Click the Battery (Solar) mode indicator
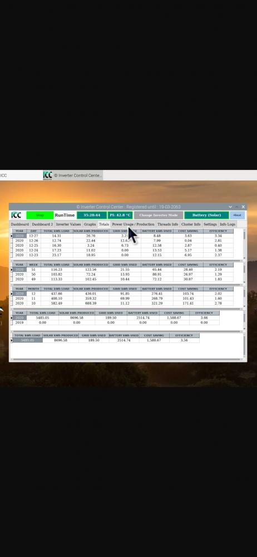 click(206, 215)
